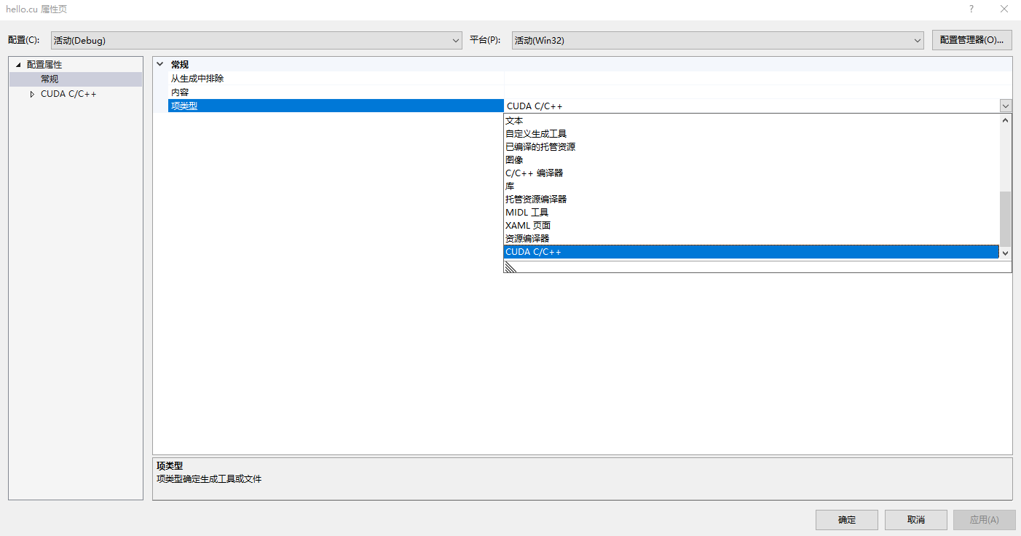Open the 平台(P) platform dropdown

coord(717,40)
